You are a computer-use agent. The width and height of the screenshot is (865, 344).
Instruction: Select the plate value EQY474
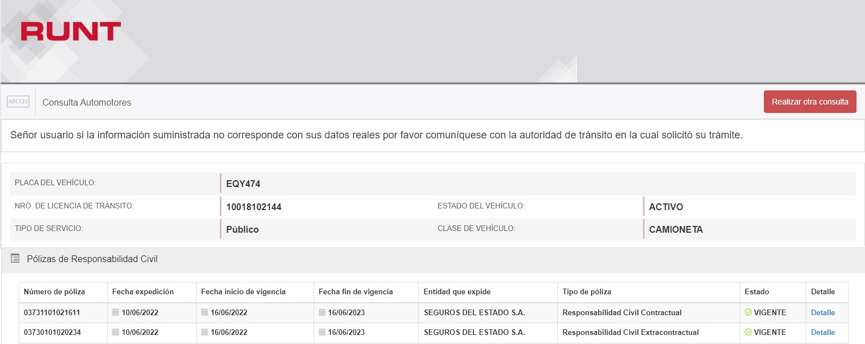243,184
